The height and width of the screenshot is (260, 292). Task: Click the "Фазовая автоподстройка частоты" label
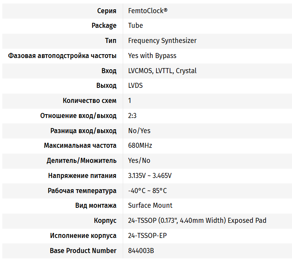tap(62, 56)
